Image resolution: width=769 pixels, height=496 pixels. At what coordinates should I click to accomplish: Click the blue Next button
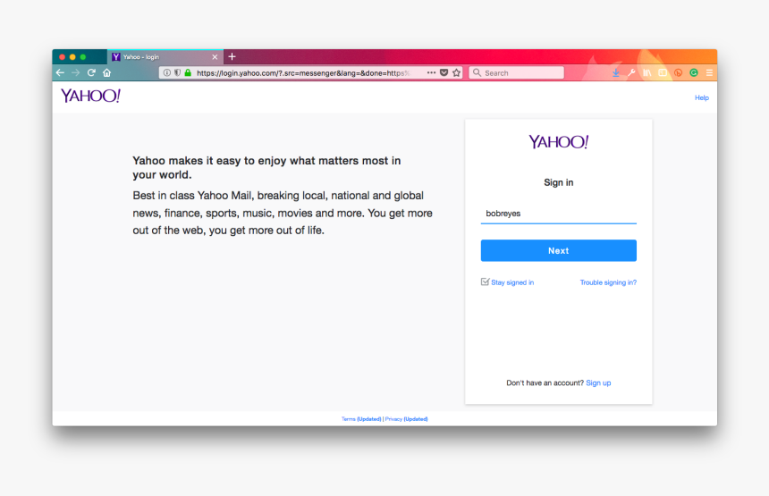pyautogui.click(x=559, y=250)
